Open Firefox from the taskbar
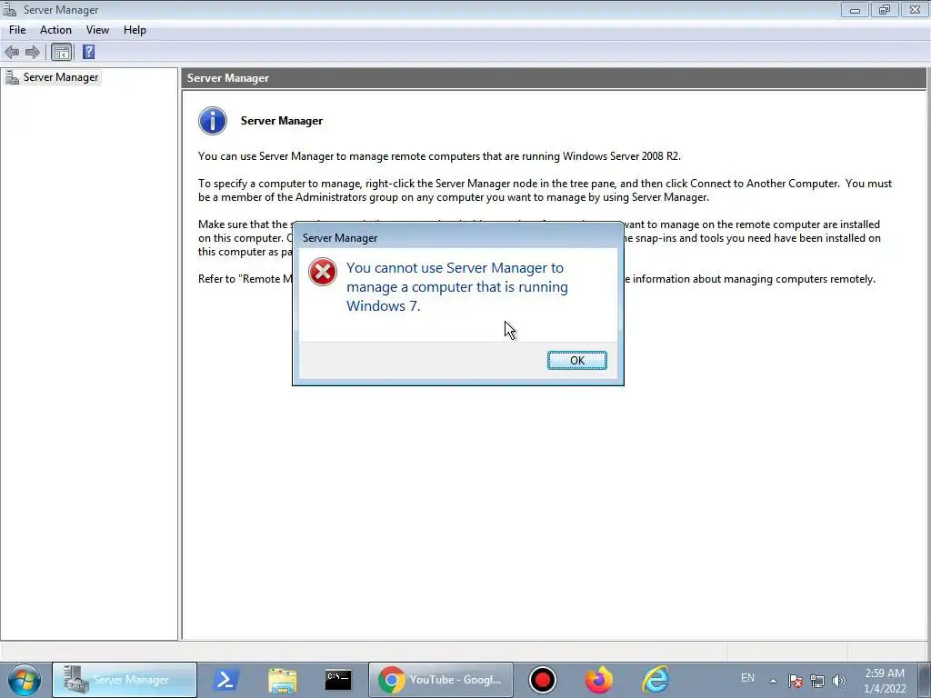Screen dimensions: 931x698 (598, 680)
